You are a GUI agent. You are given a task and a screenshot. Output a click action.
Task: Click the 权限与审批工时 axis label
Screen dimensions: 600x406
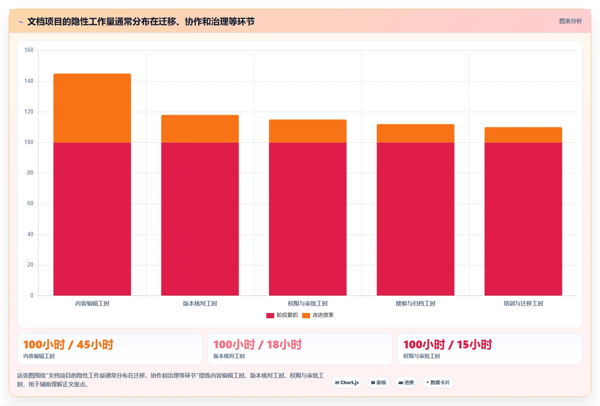[308, 303]
